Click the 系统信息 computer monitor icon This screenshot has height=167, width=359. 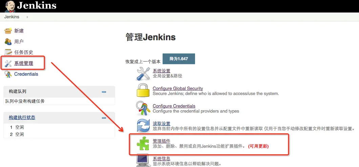[143, 160]
